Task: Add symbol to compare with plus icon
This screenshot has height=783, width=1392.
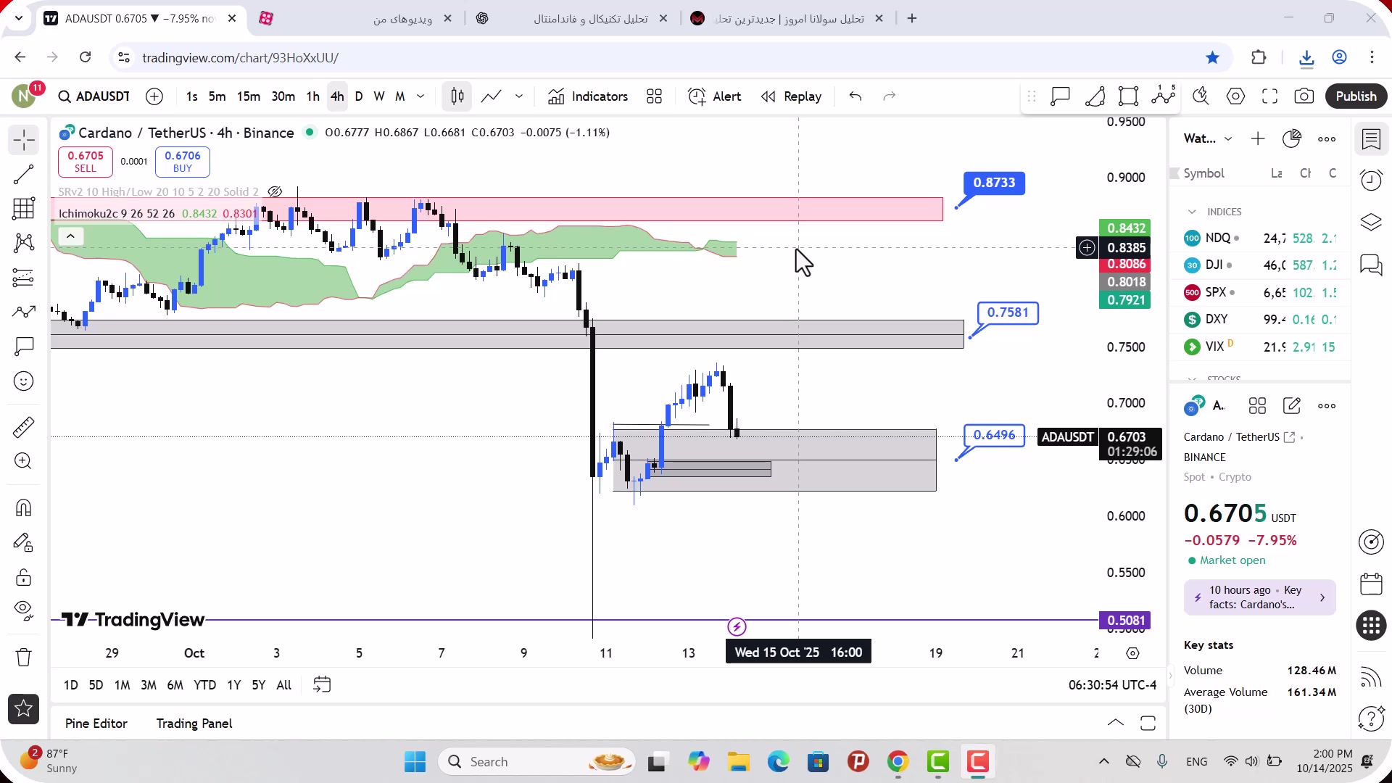Action: (x=154, y=96)
